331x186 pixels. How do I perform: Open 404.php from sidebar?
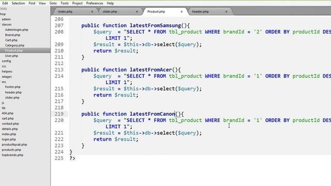(x=8, y=113)
